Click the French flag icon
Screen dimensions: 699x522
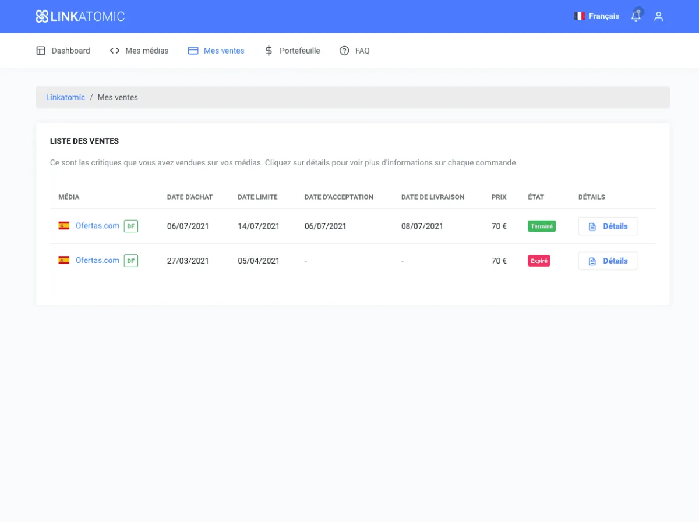(x=579, y=16)
